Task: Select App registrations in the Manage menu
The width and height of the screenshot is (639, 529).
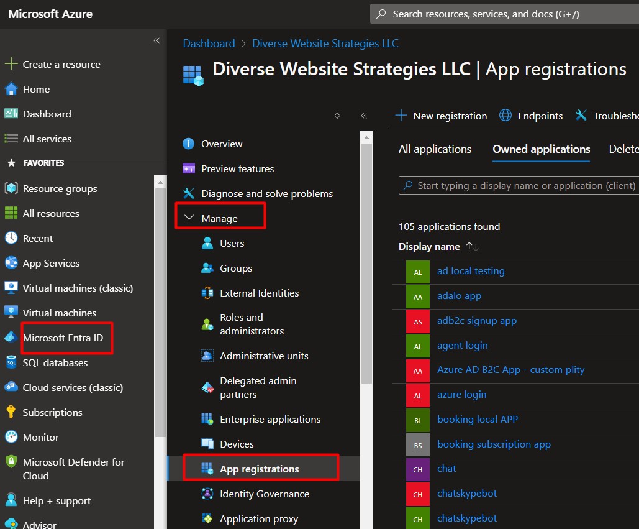Action: point(260,469)
